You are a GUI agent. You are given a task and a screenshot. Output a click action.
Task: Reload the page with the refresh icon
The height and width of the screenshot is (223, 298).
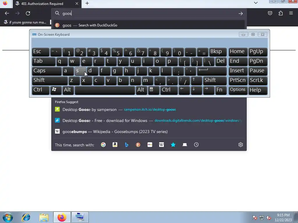pos(28,13)
